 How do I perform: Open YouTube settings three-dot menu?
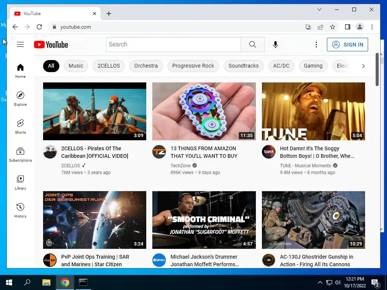(x=316, y=45)
